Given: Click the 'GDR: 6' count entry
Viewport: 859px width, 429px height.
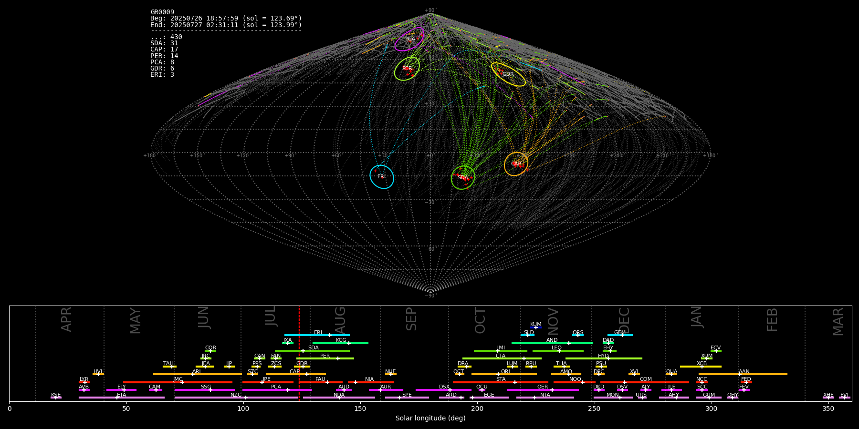Looking at the screenshot, I should point(162,69).
